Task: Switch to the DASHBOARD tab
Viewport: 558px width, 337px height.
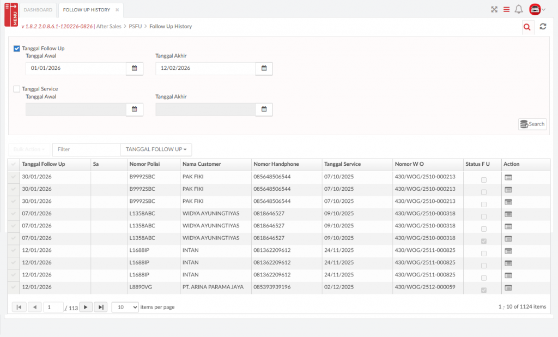Action: [x=38, y=10]
